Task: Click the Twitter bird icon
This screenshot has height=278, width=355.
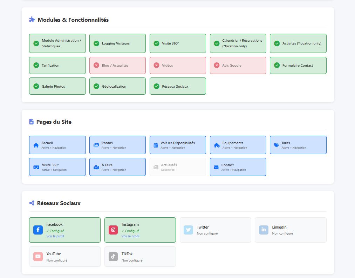Action: pos(188,230)
